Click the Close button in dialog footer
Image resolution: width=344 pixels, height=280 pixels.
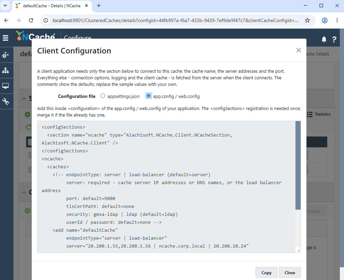click(x=290, y=272)
